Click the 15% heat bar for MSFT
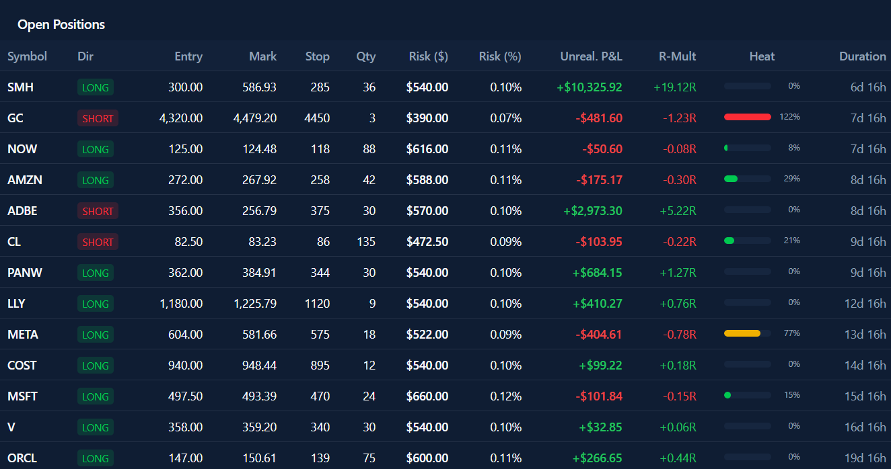 pos(748,395)
